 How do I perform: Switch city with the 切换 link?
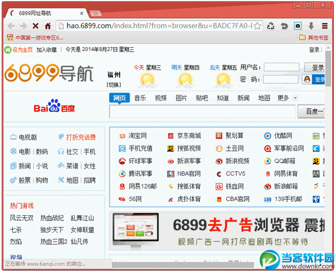[x=114, y=85]
